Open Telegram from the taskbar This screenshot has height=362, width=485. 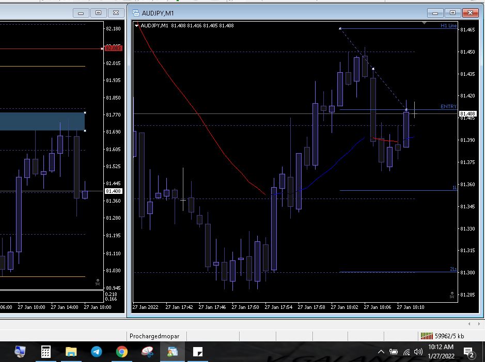pos(97,352)
